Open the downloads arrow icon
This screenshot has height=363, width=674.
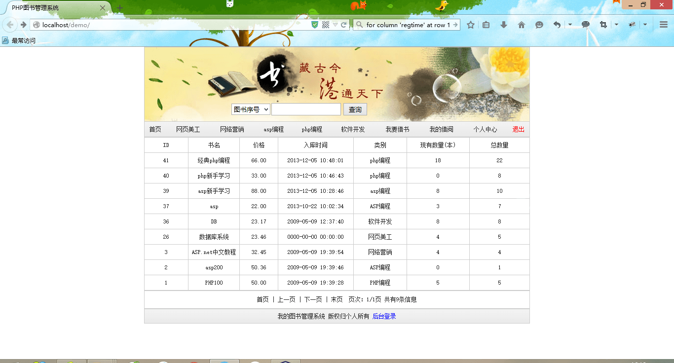(x=503, y=25)
